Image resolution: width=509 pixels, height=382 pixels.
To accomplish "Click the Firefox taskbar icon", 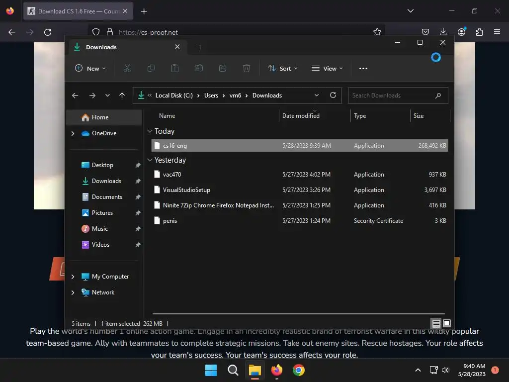I will coord(276,370).
